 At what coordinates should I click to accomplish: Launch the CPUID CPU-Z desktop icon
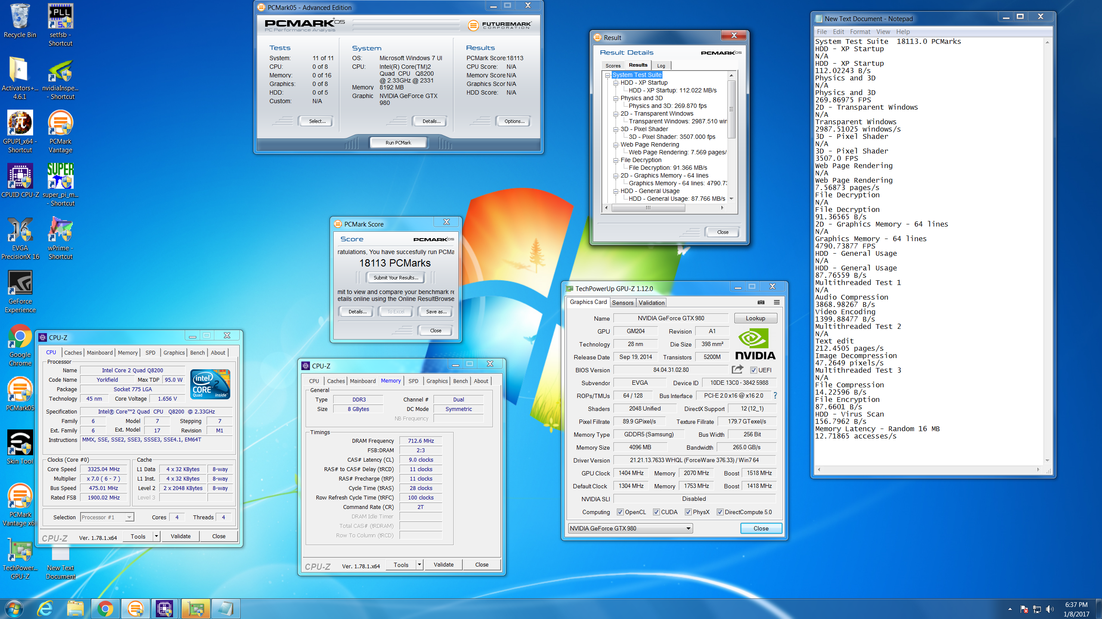pyautogui.click(x=20, y=181)
